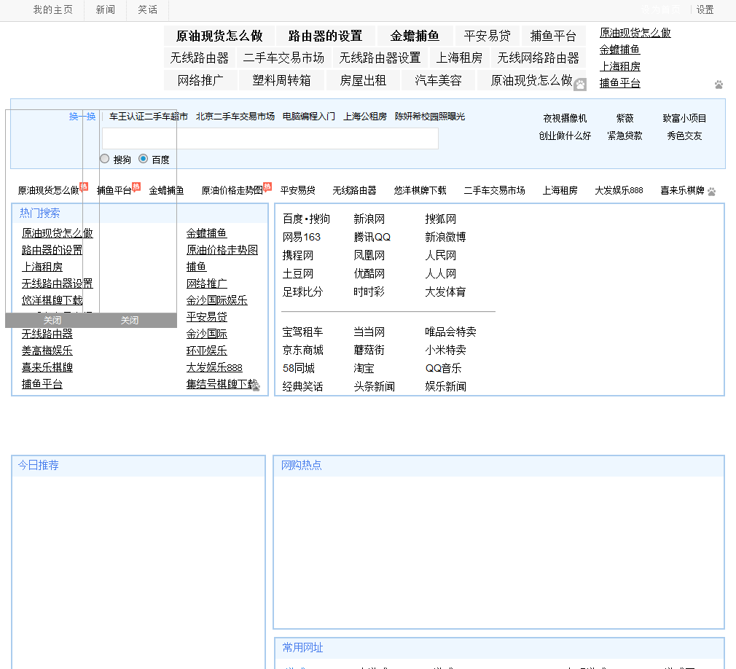
Task: Click paw icon after 喜来乐棋牌 in link row
Action: [x=712, y=192]
